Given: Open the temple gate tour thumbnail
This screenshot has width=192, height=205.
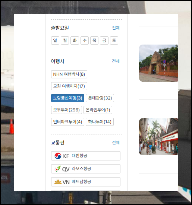Looking at the screenshot, I should pyautogui.click(x=158, y=63).
